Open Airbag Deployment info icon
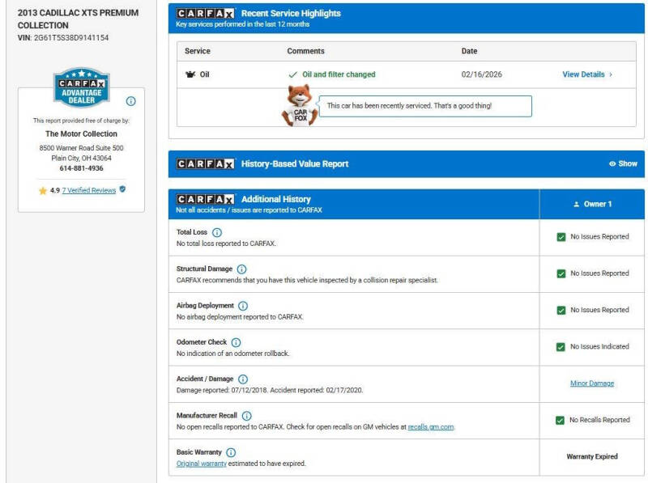This screenshot has width=648, height=483. tap(243, 306)
